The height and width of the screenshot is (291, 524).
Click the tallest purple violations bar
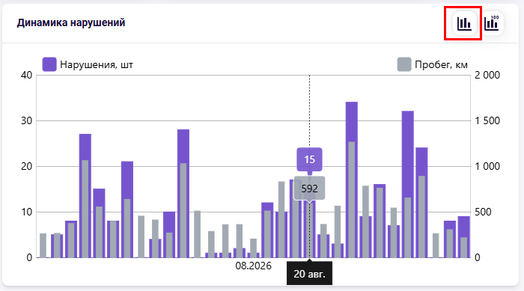352,180
